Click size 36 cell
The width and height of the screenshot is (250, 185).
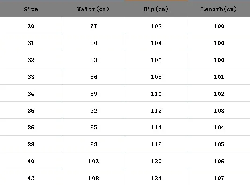31,127
